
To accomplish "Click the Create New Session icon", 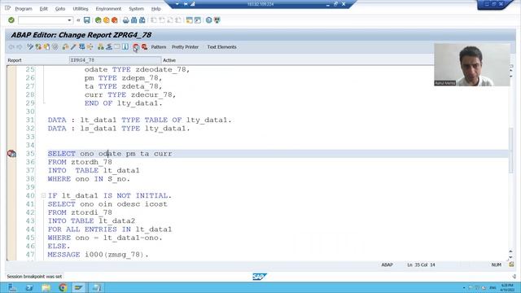I will (x=190, y=20).
